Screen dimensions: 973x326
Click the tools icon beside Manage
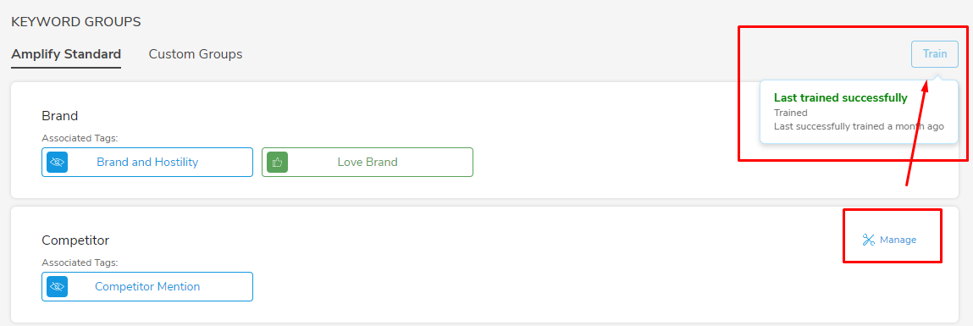pyautogui.click(x=868, y=240)
